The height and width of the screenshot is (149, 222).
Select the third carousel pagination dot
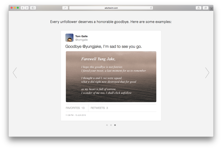tap(115, 125)
